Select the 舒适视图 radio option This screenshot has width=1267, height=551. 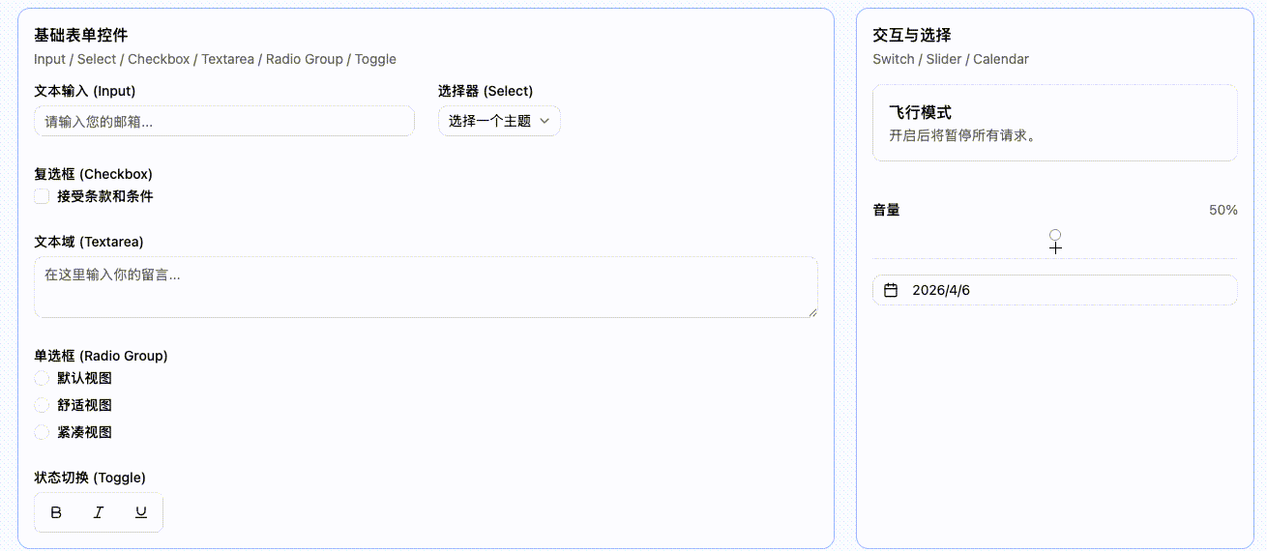click(x=42, y=405)
